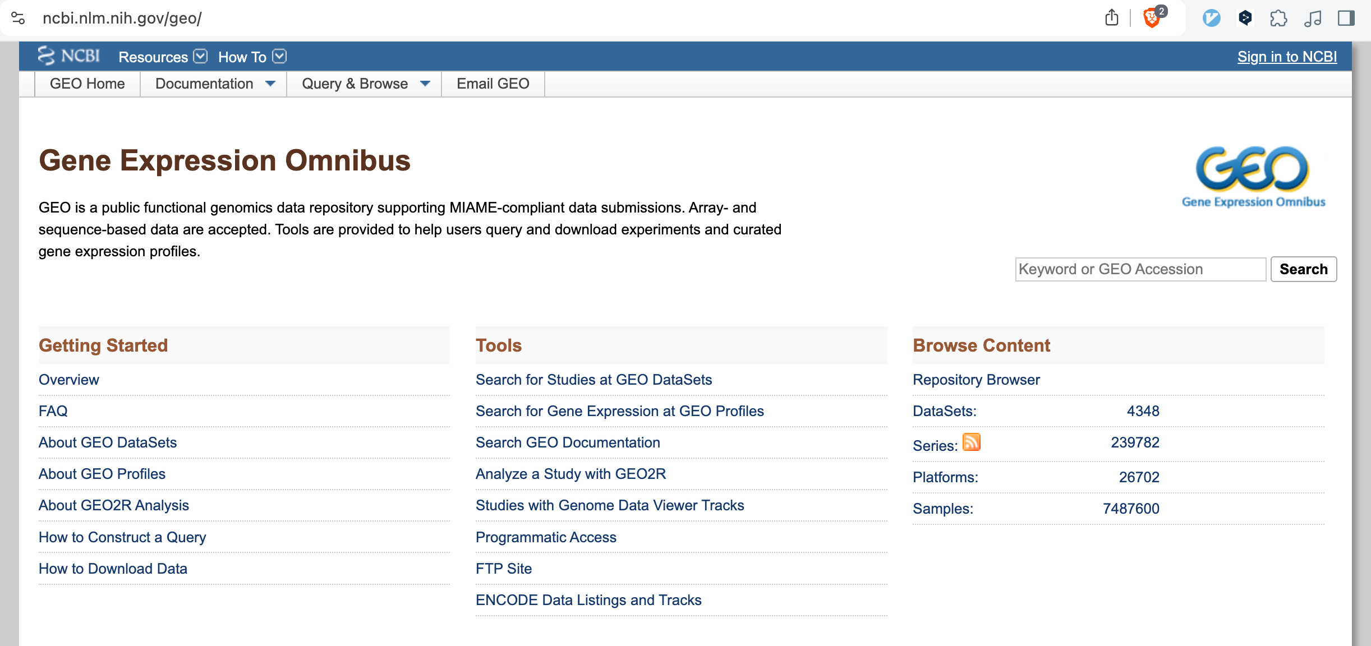The image size is (1371, 646).
Task: Click the dark hexagon extension icon
Action: 1245,18
